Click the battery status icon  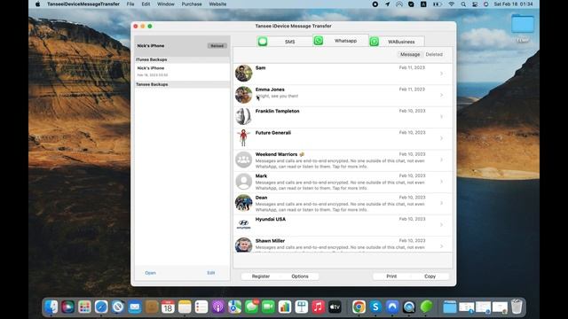[x=438, y=4]
